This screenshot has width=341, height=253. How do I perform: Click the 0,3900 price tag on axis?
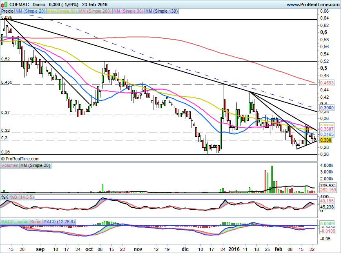click(x=326, y=107)
